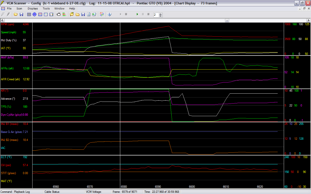
Task: Open the Displays menu
Action: (x=33, y=8)
